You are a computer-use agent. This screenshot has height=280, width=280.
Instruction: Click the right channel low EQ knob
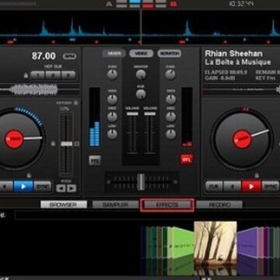(x=171, y=134)
